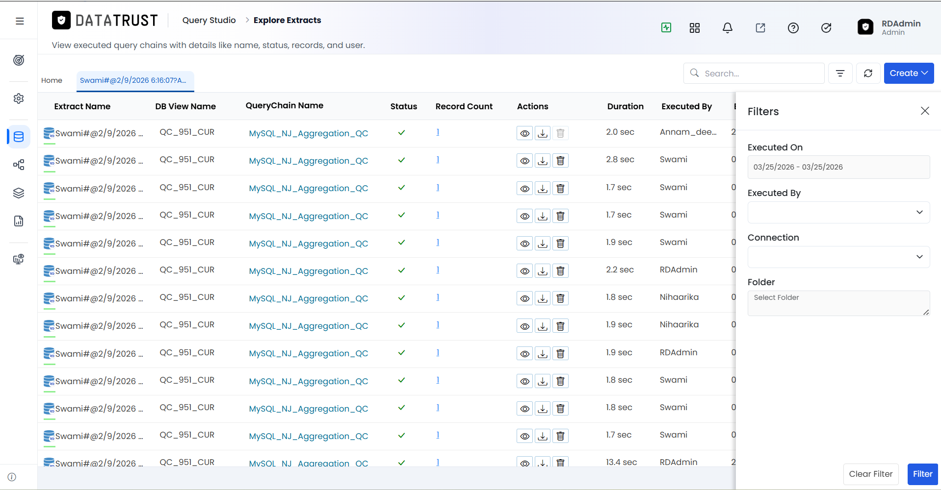Download the first Annam_dee extract row
Screen dimensions: 941x490
click(543, 133)
